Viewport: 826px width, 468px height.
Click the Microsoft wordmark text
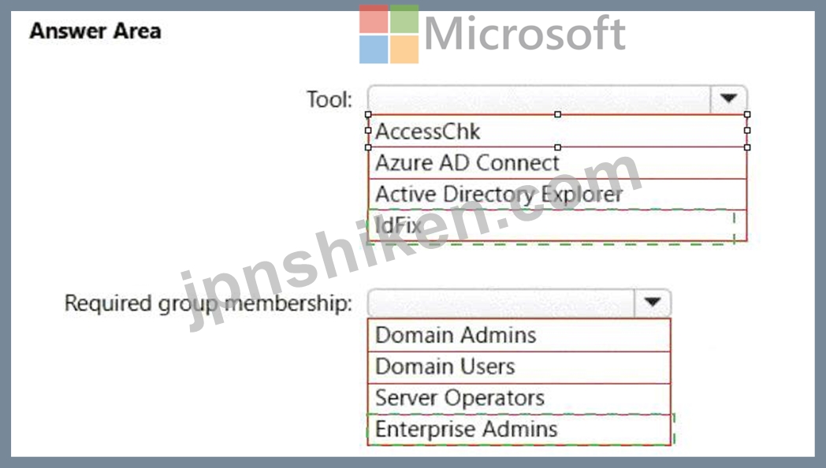click(x=525, y=34)
